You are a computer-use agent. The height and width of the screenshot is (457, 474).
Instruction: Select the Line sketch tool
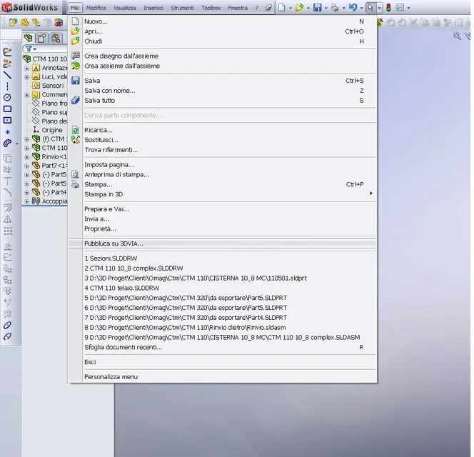point(7,75)
